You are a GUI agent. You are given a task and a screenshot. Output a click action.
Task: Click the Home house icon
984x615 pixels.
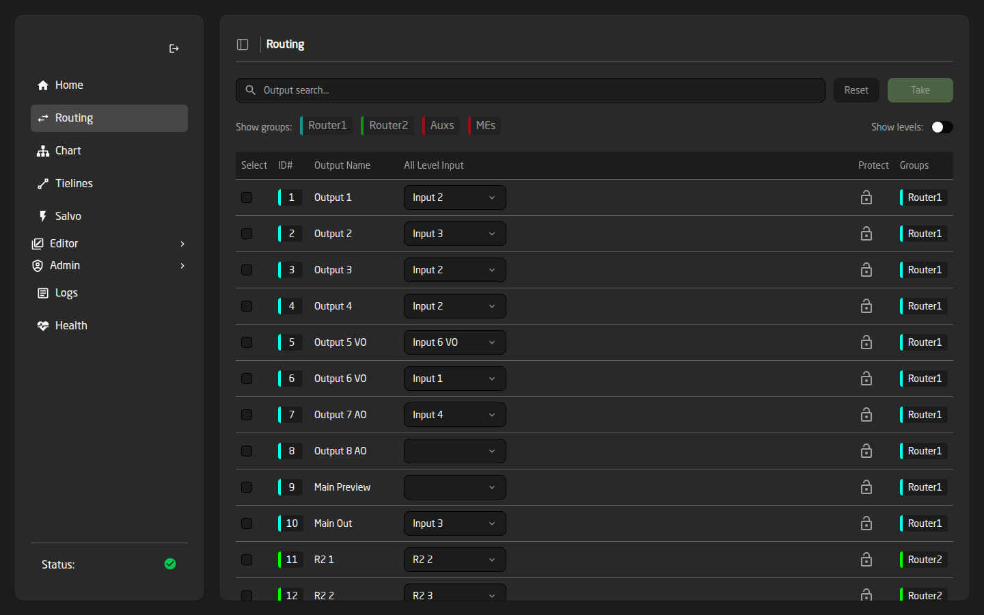43,85
